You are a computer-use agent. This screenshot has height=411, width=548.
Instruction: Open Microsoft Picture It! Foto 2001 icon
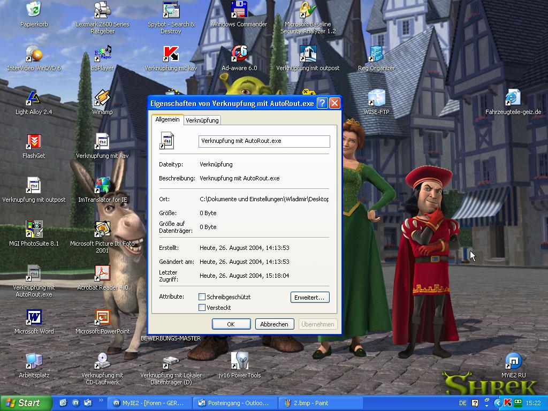(102, 229)
